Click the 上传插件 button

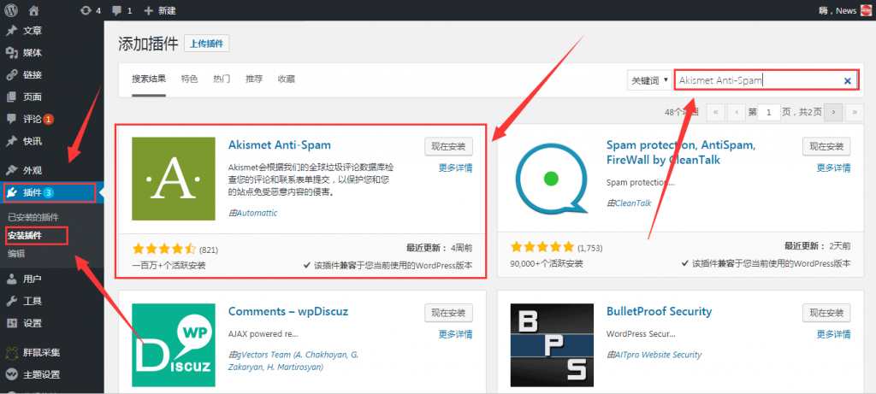pyautogui.click(x=207, y=44)
